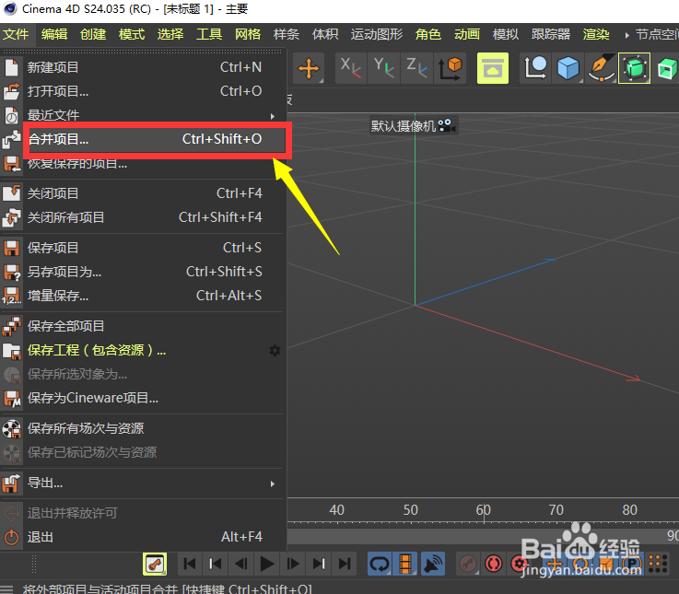Choose 新建项目 from File menu

(143, 67)
